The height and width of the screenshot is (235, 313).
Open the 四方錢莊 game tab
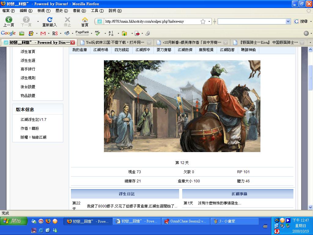[122, 50]
